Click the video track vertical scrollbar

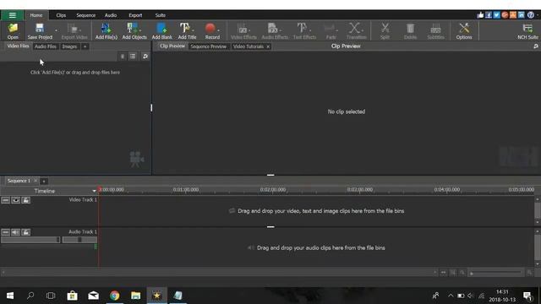point(538,210)
